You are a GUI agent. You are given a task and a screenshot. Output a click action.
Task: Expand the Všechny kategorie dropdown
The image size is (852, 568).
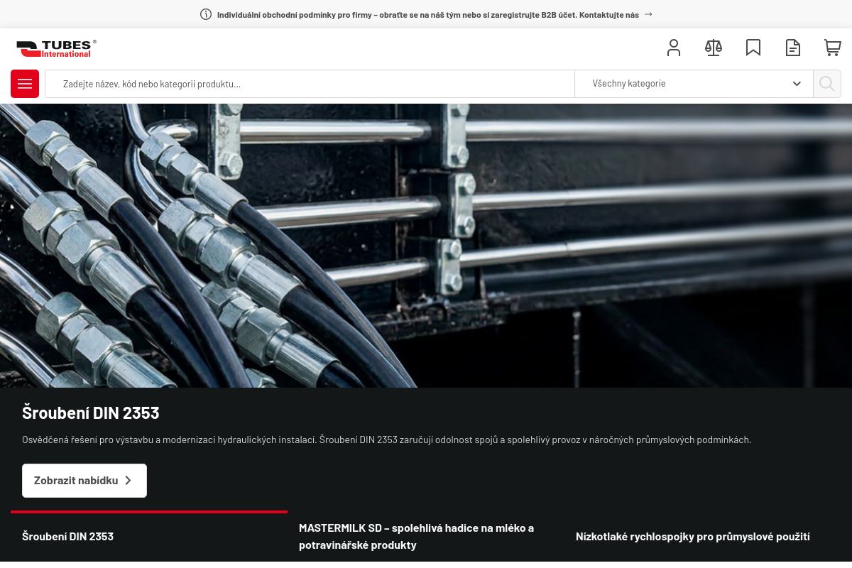point(694,84)
